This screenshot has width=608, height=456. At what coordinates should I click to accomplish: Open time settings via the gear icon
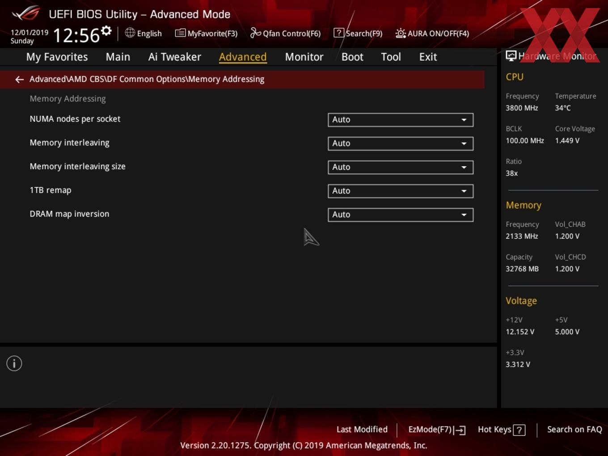pos(106,31)
